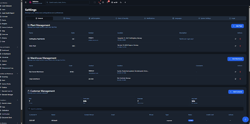Open Calendar in sidebar
This screenshot has width=250, height=124.
[5, 17]
